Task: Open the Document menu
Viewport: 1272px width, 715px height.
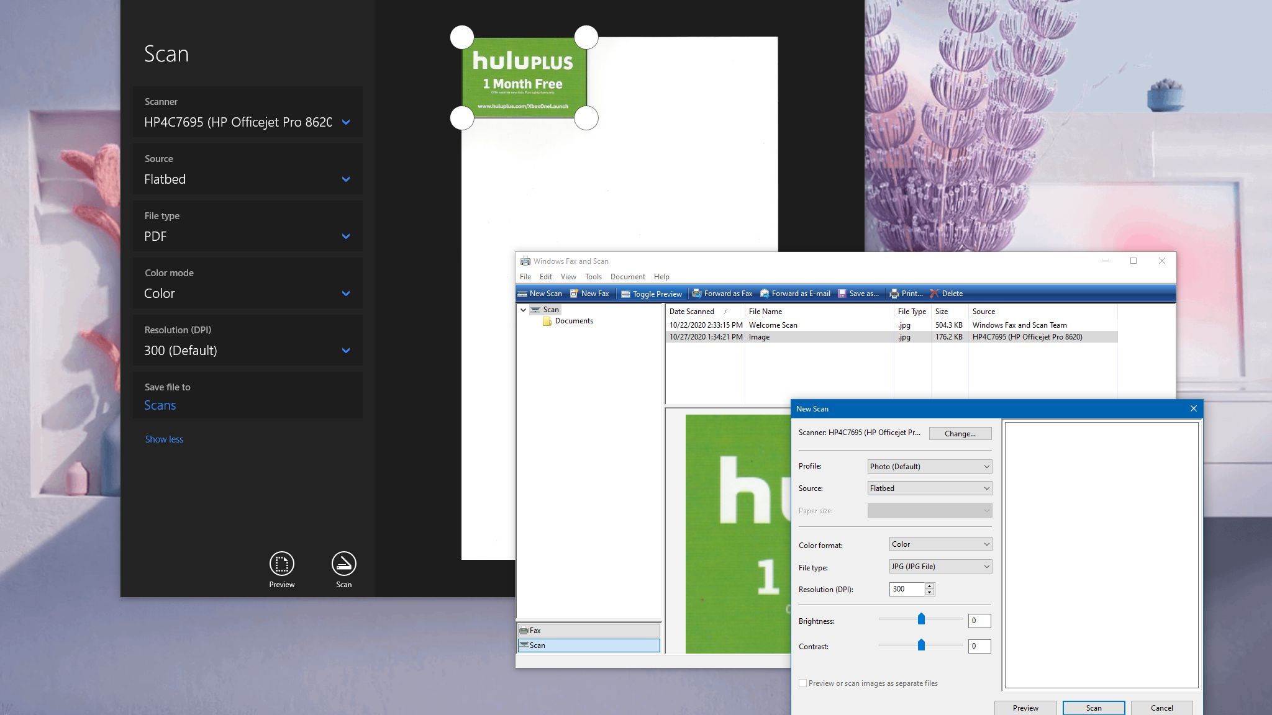Action: pos(627,277)
